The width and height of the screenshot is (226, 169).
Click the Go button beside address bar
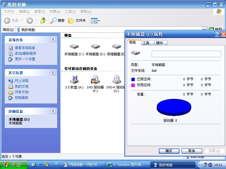[x=216, y=29]
